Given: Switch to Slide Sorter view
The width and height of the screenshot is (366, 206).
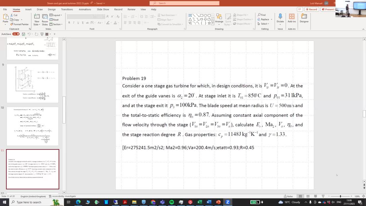Looking at the screenshot, I should click(308, 196).
